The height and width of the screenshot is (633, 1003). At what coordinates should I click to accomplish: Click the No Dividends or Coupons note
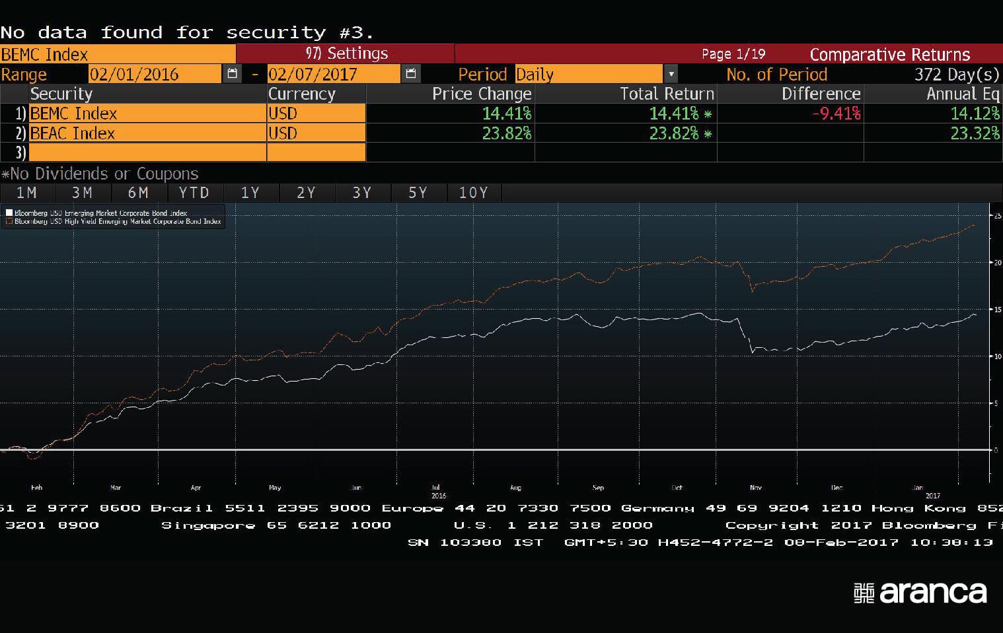[100, 174]
